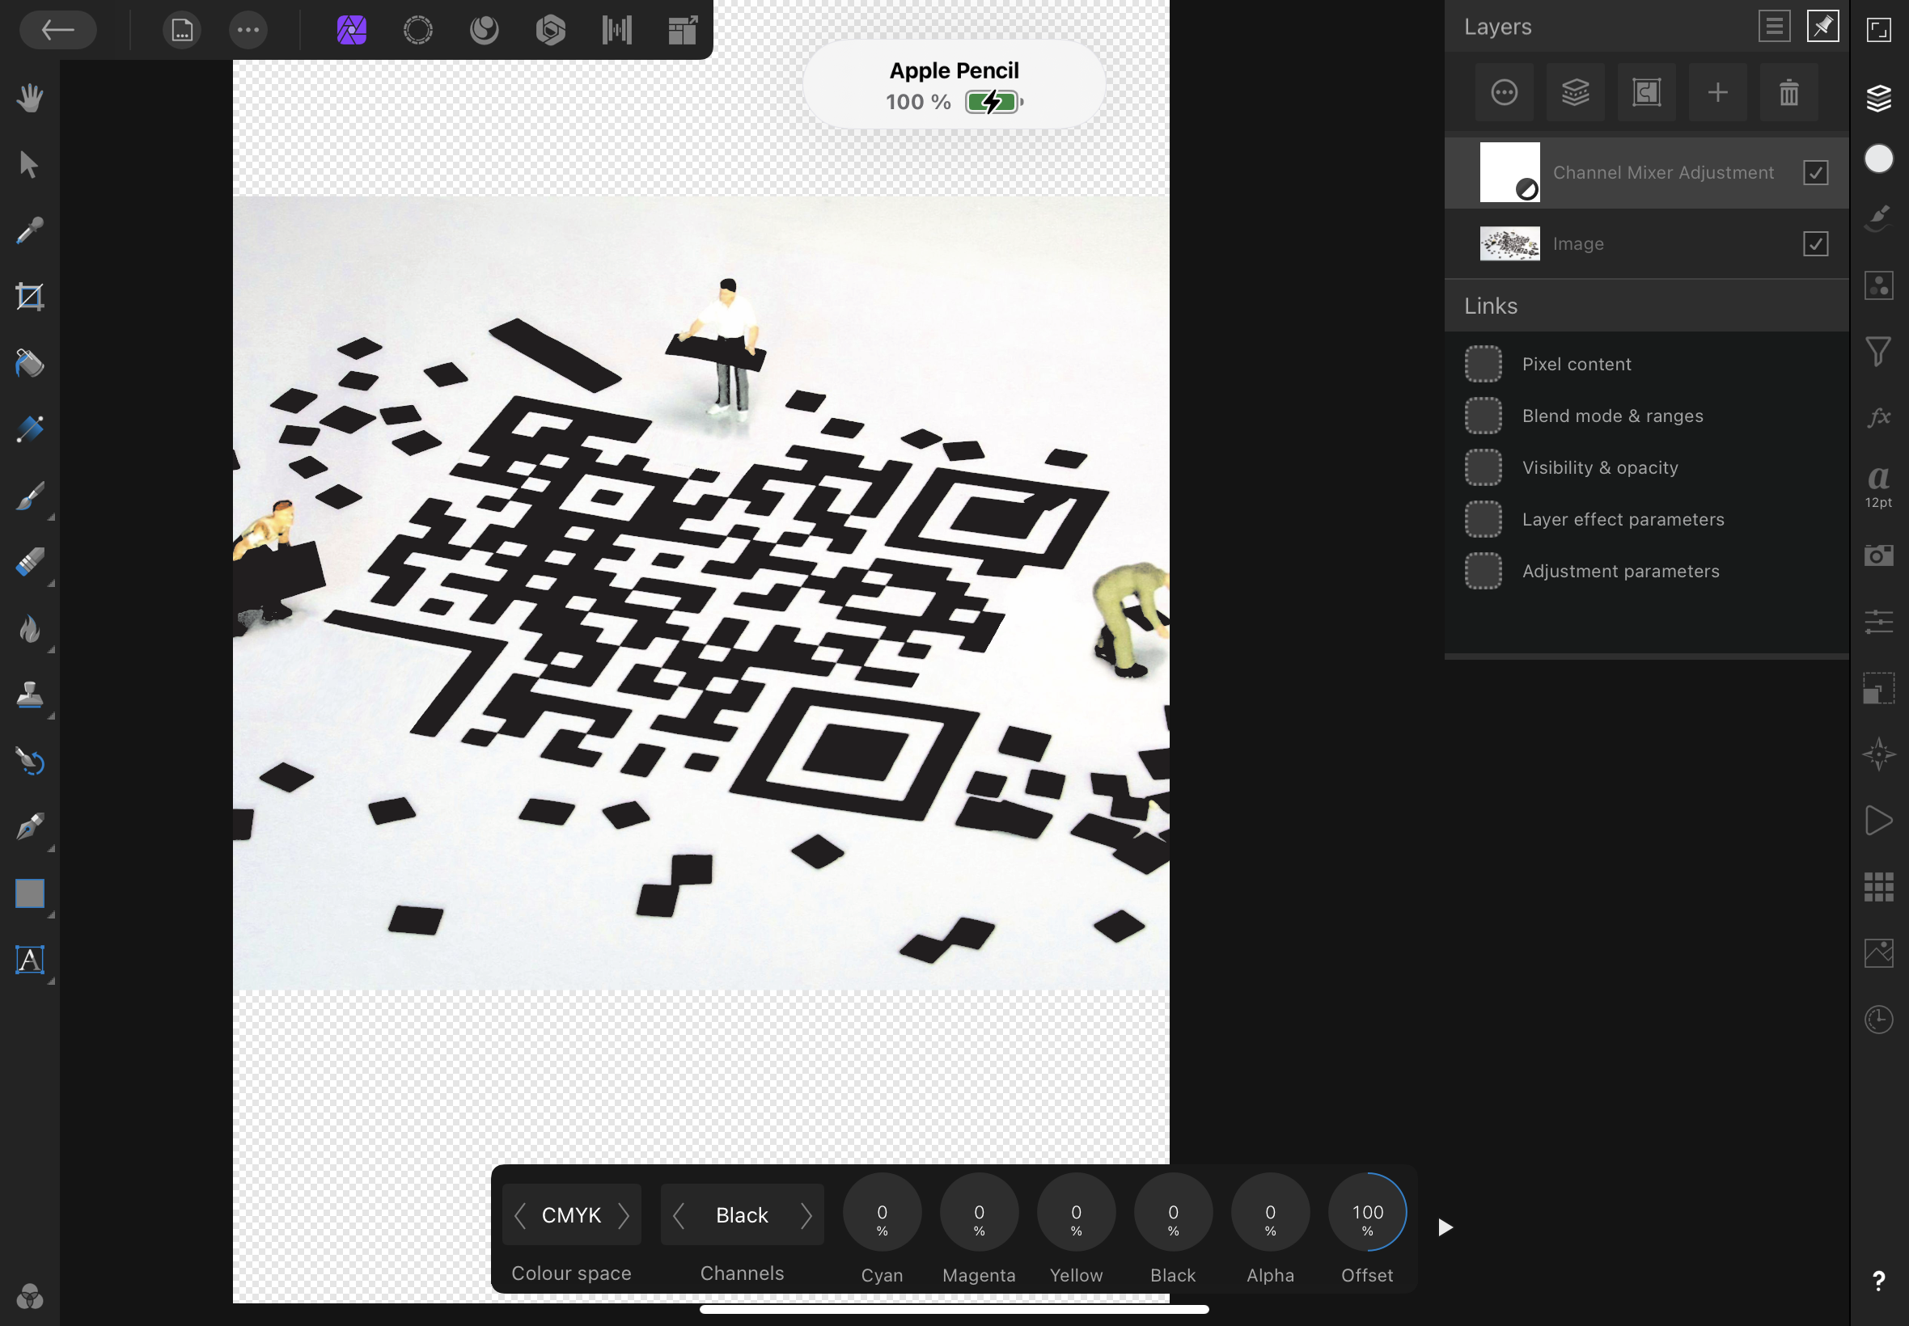Select the Burn flame tool

tap(30, 629)
